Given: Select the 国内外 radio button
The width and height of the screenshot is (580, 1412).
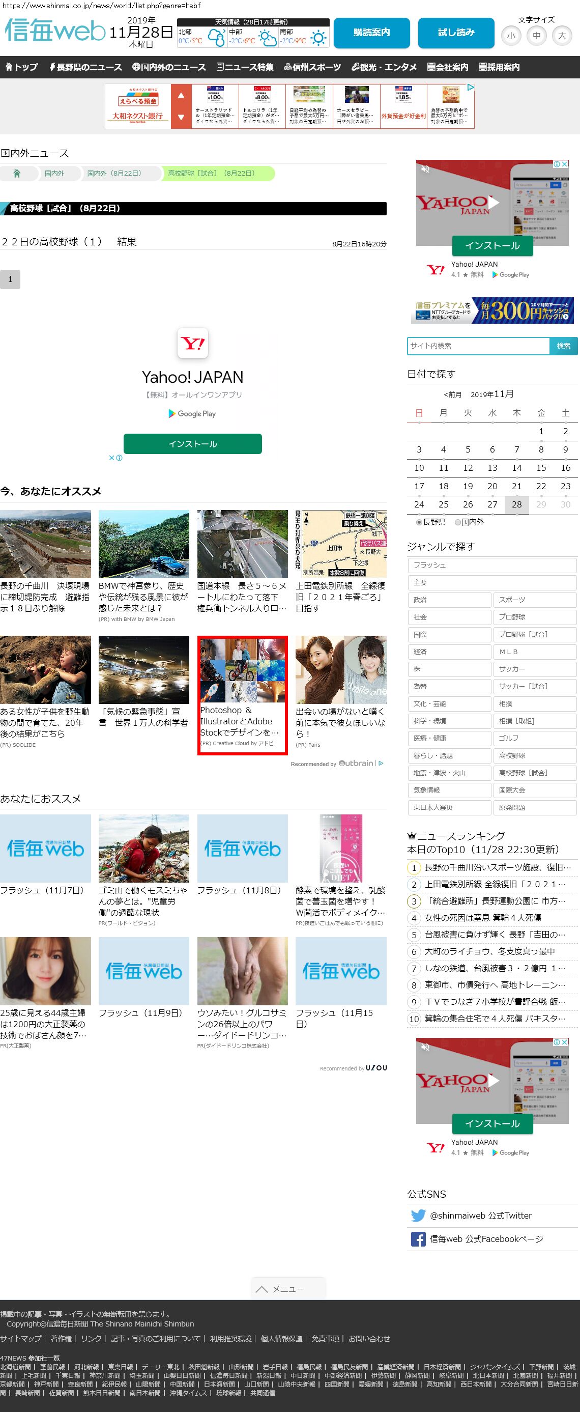Looking at the screenshot, I should point(458,522).
